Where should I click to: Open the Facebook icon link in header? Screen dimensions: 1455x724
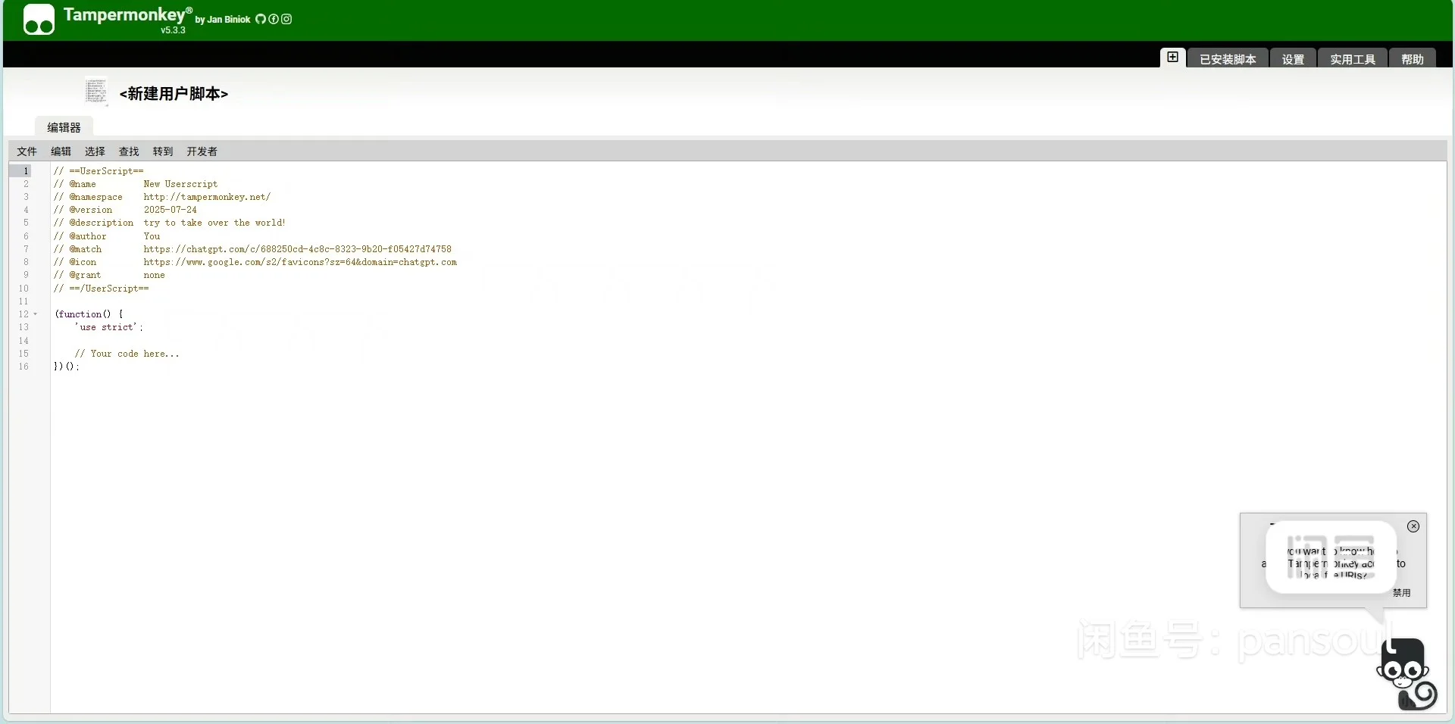tap(274, 19)
